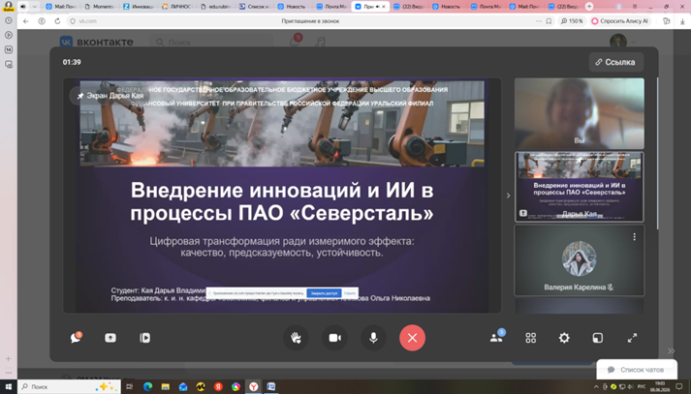The image size is (691, 394).
Task: Launch Microsoft Edge from the taskbar
Action: [x=147, y=386]
